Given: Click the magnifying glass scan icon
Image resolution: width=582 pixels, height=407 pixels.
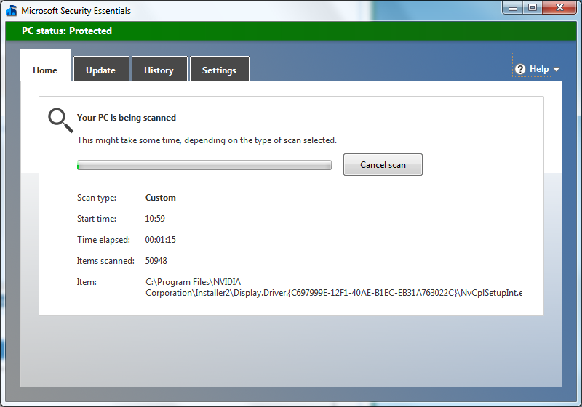Looking at the screenshot, I should point(60,120).
